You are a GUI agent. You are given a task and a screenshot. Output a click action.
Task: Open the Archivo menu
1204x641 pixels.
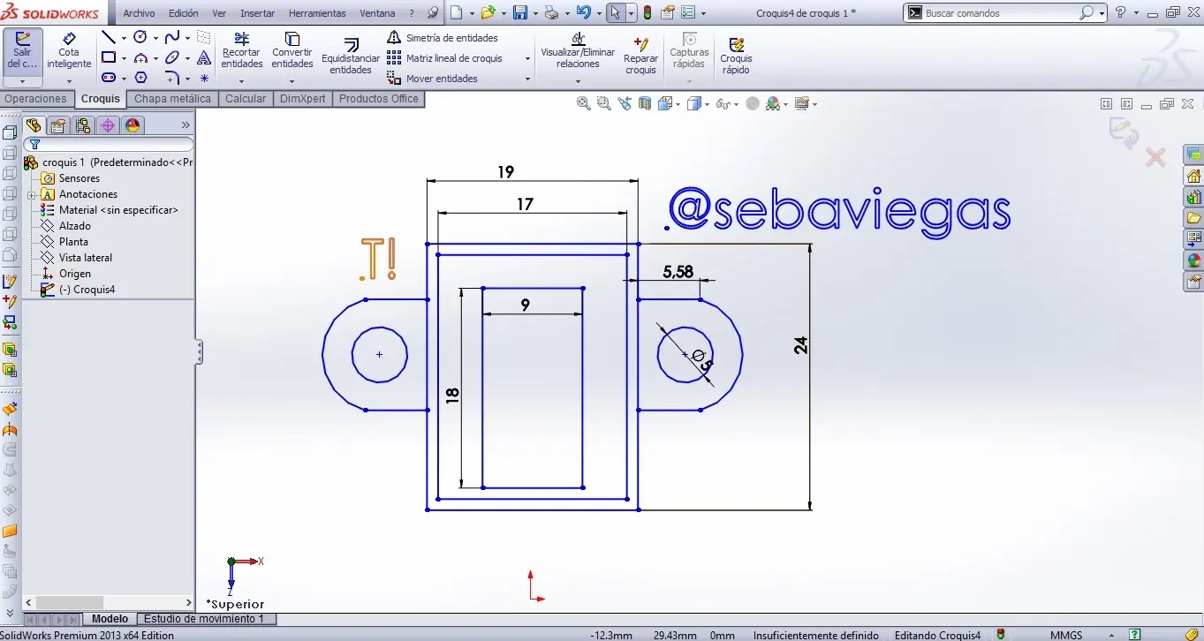139,13
